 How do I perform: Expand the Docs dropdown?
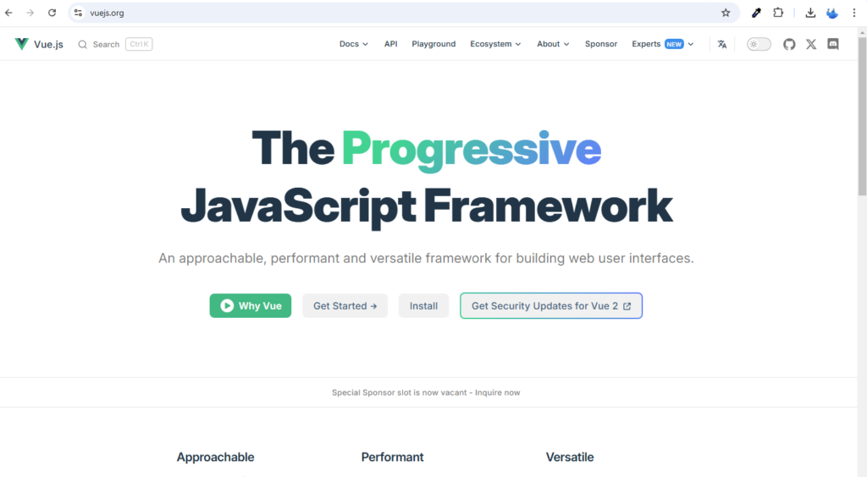[354, 44]
